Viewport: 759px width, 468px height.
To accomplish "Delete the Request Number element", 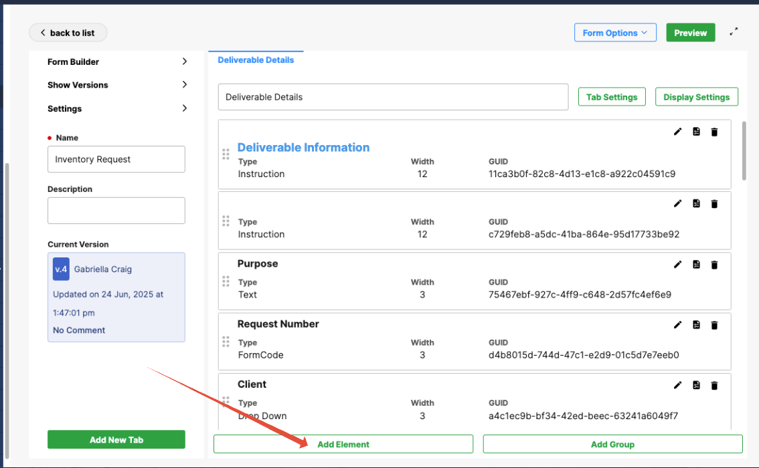I will pos(714,326).
